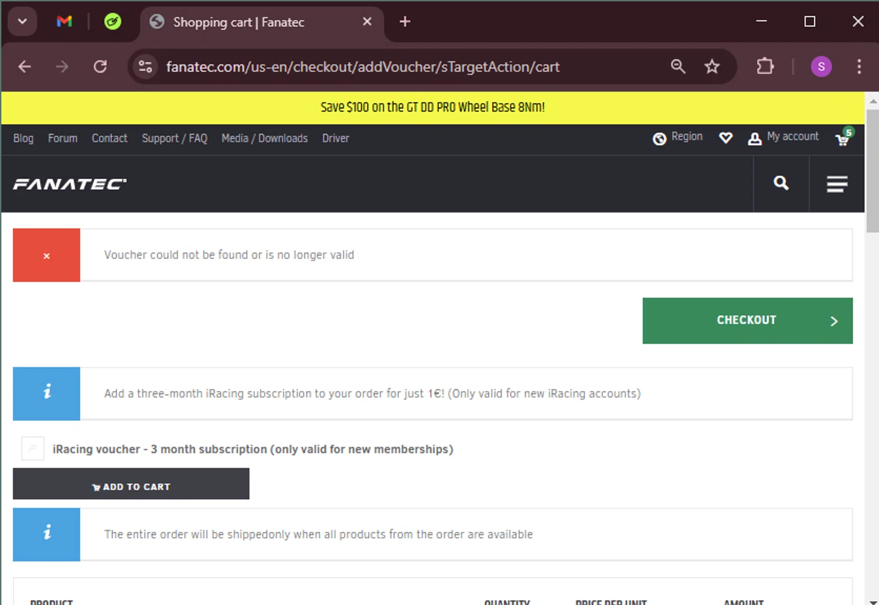Click the blue shipping info icon

[46, 534]
